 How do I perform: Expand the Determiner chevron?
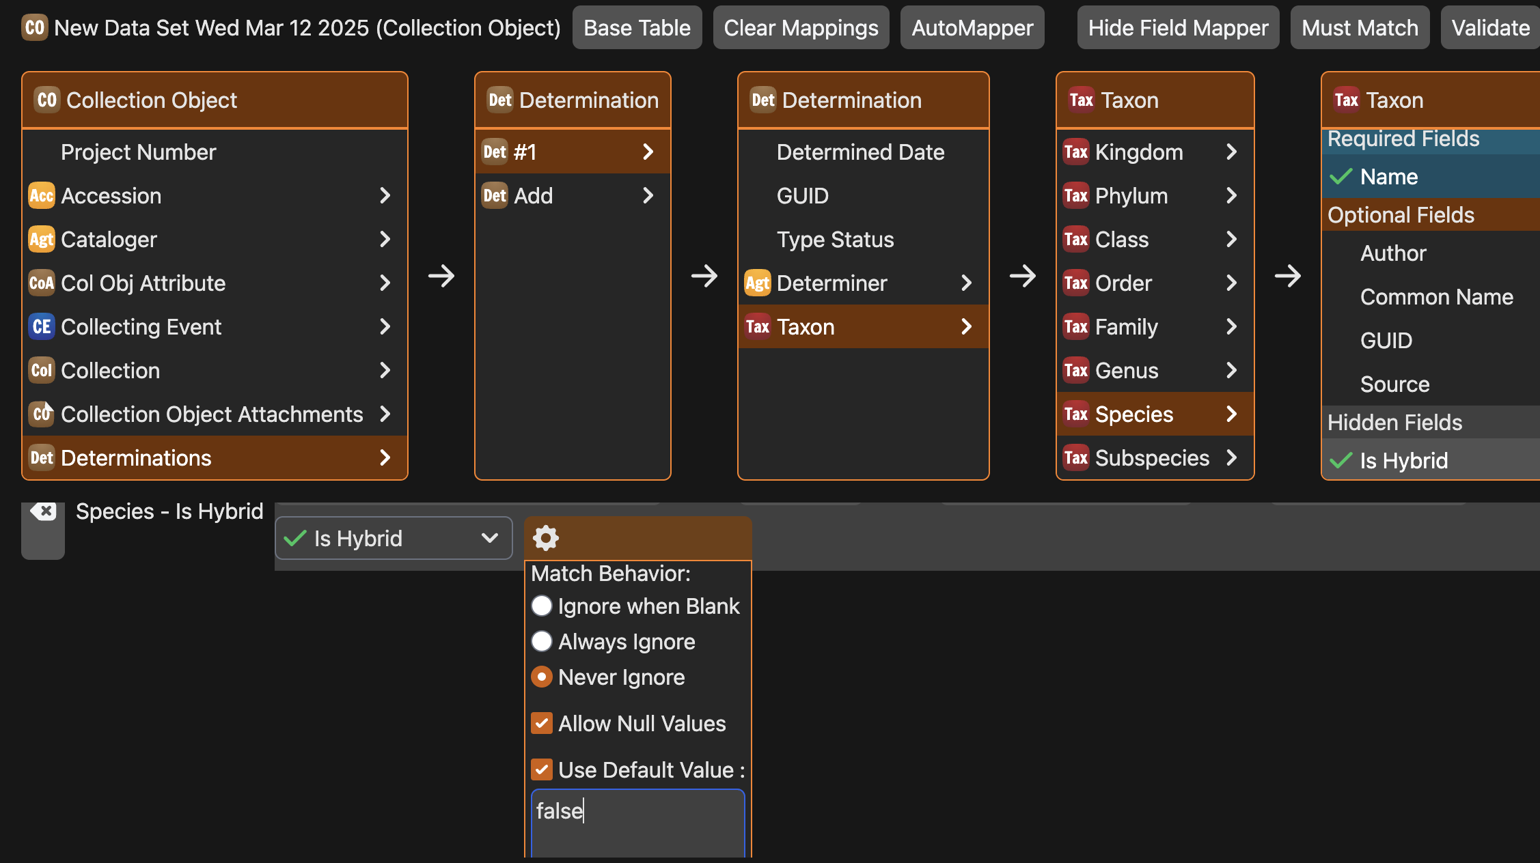coord(966,283)
